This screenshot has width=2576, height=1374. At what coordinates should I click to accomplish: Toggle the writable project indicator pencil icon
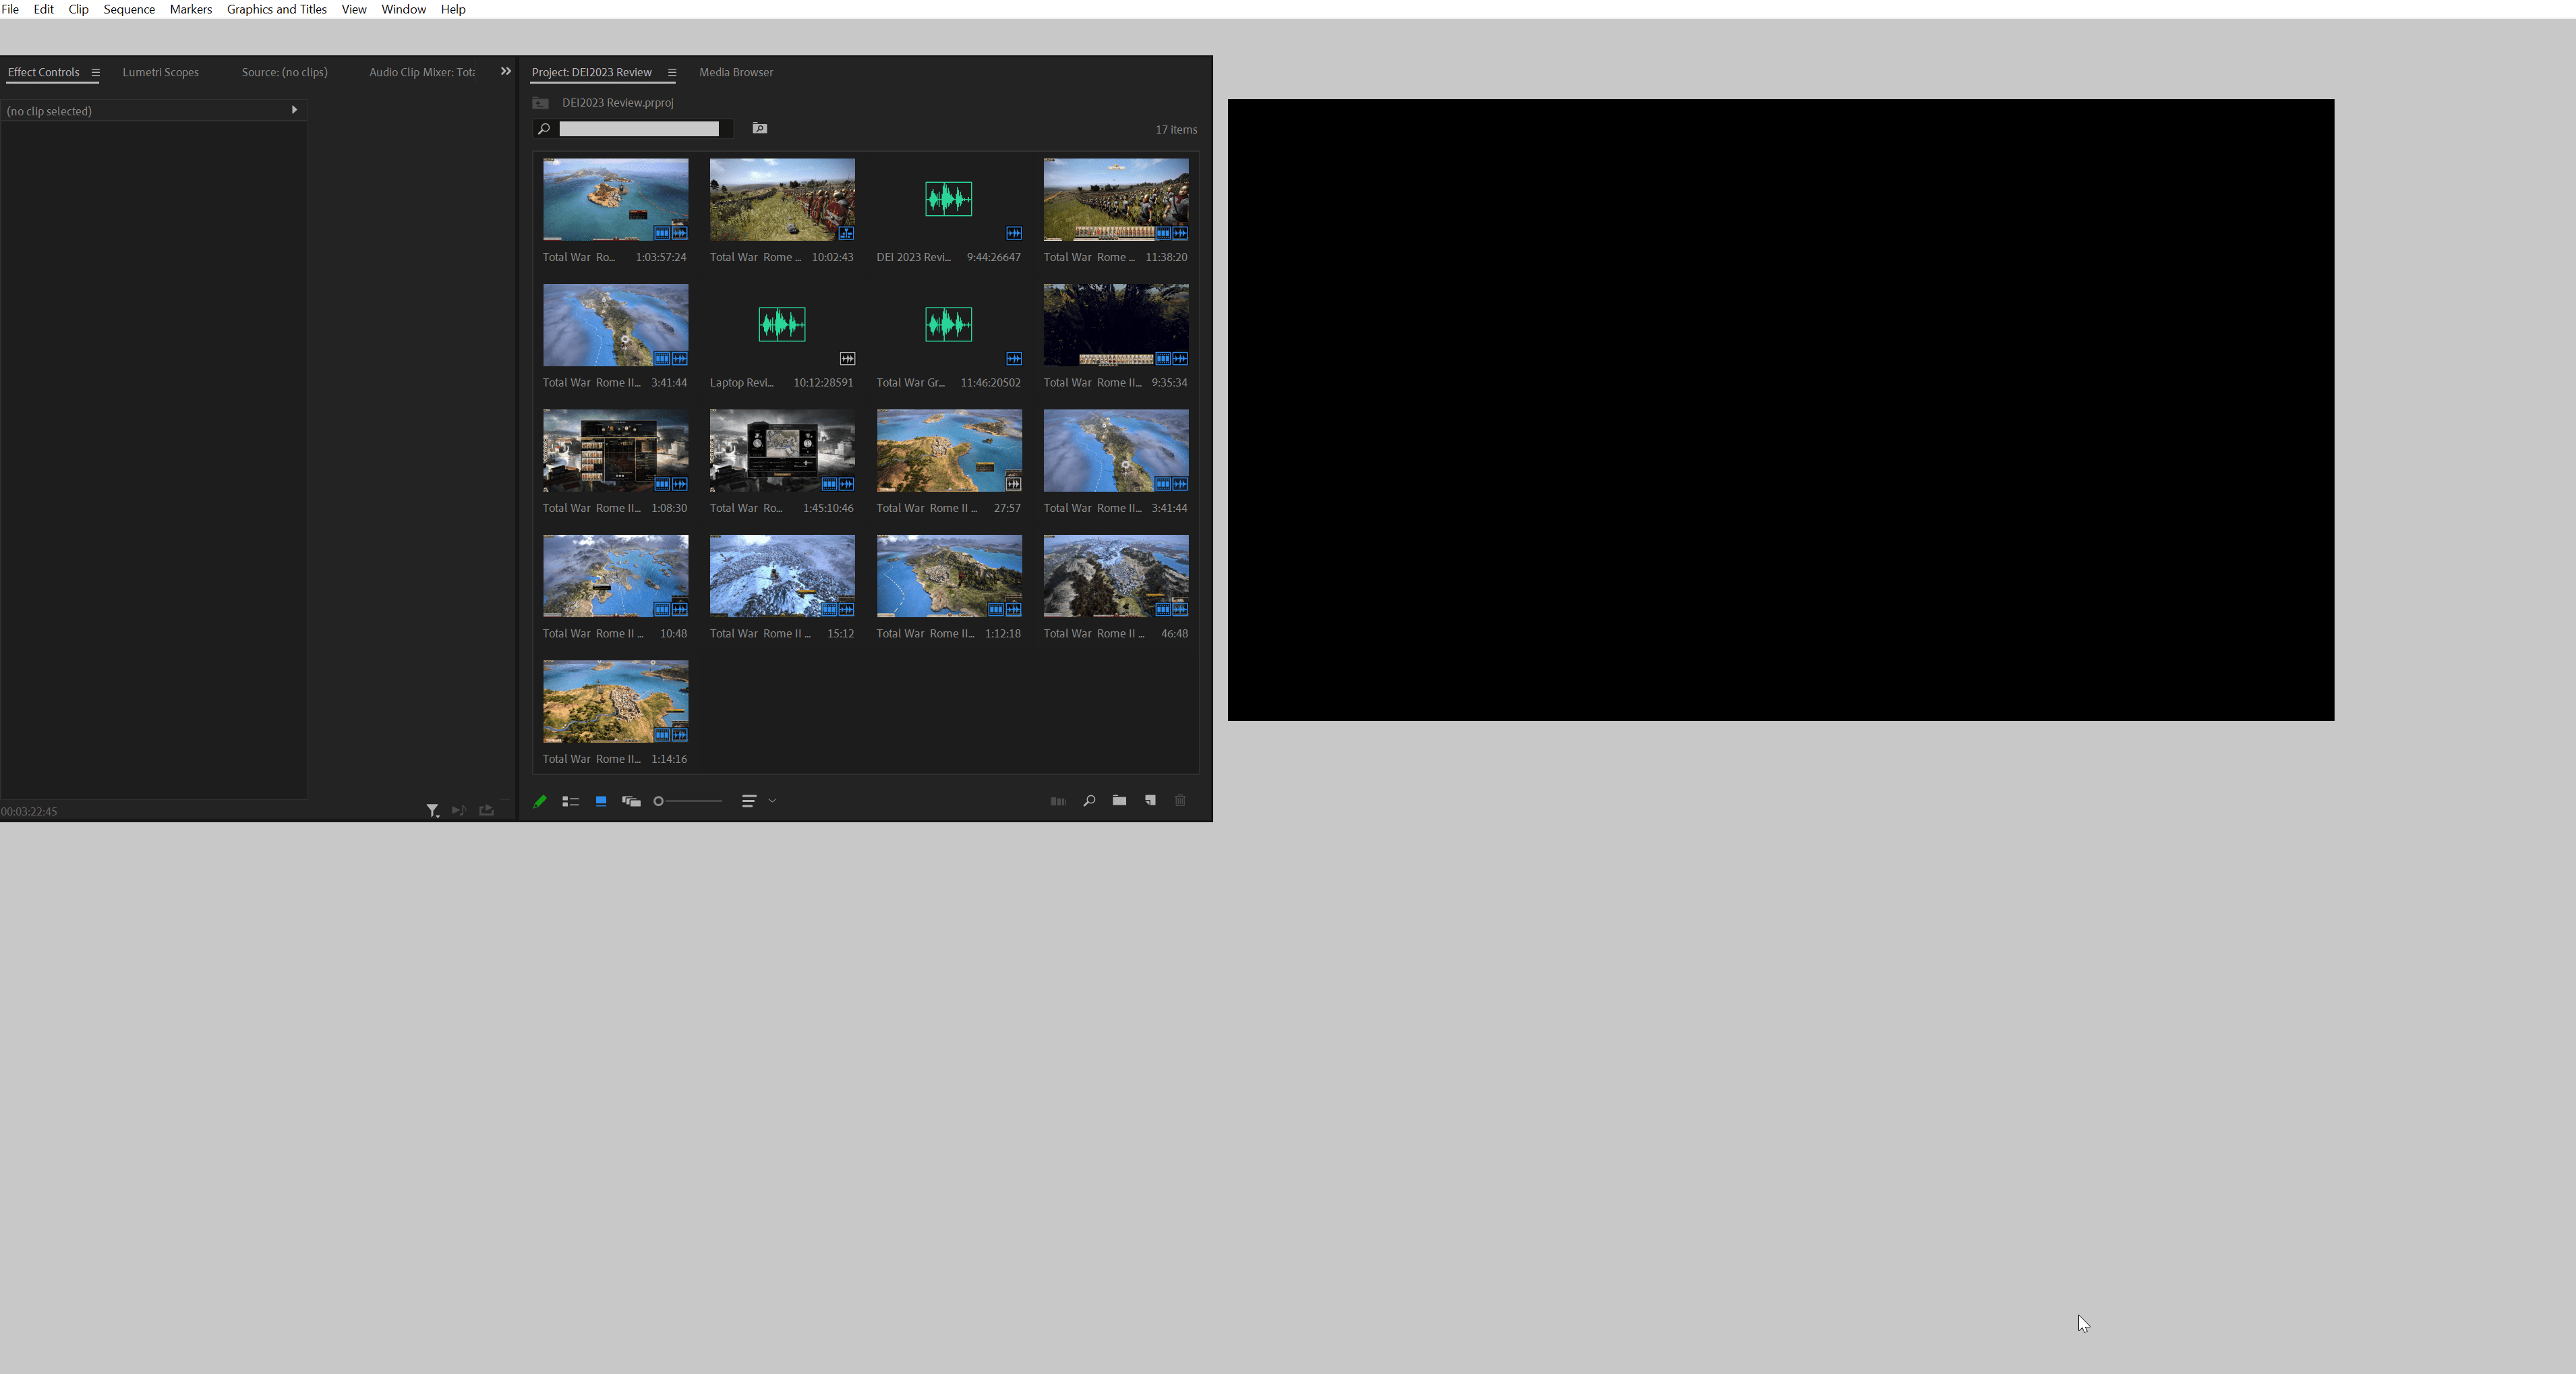pyautogui.click(x=540, y=801)
